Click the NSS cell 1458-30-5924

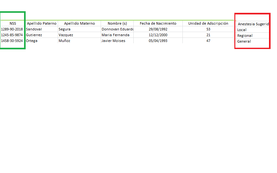click(x=12, y=41)
